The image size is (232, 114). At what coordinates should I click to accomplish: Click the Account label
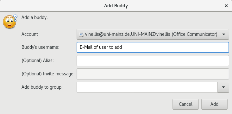tap(30, 34)
